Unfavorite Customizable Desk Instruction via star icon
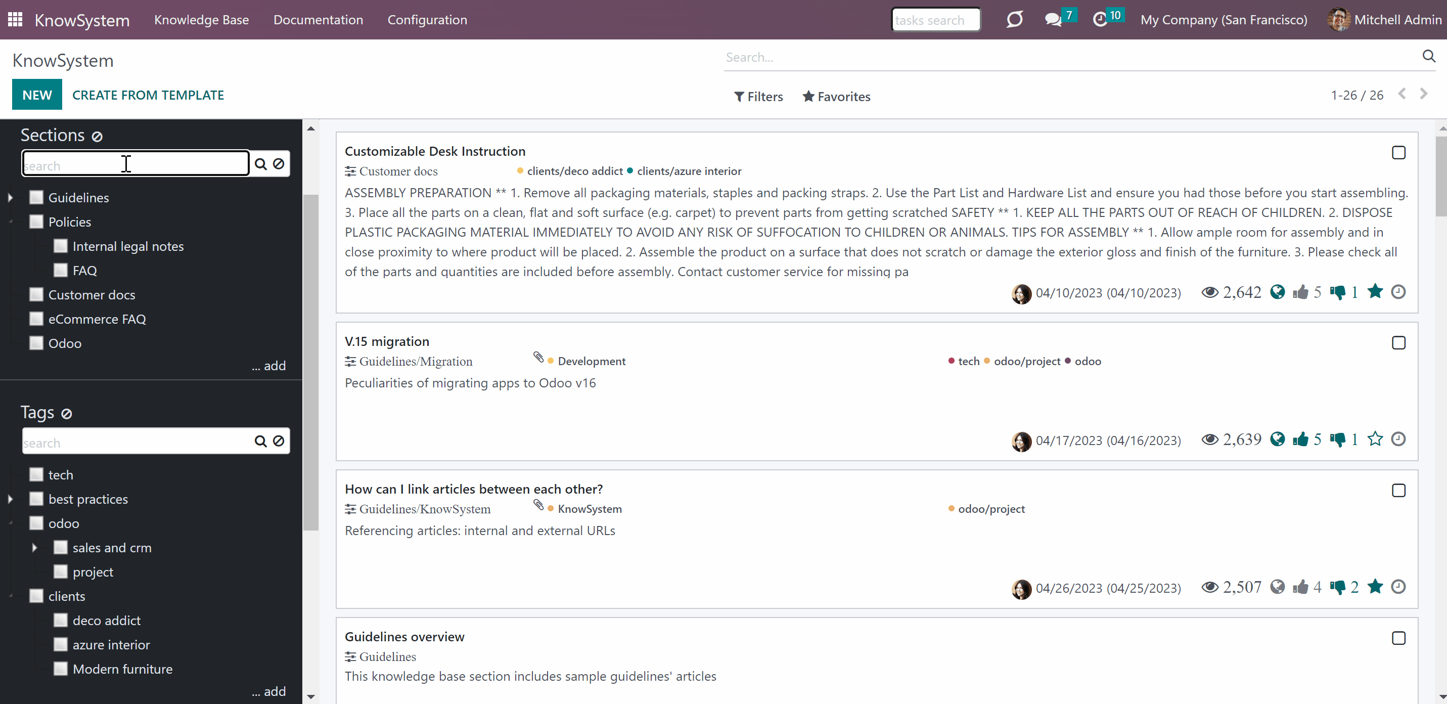Screen dimensions: 1447x704 click(x=1375, y=292)
